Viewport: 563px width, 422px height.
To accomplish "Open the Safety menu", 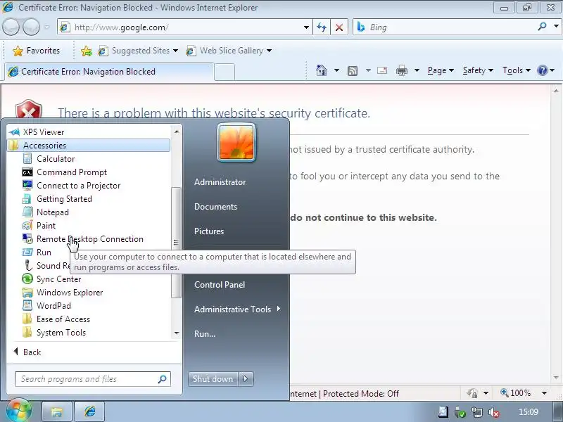I will (478, 70).
